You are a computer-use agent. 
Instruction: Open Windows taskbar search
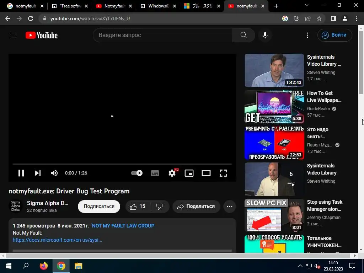point(26,266)
